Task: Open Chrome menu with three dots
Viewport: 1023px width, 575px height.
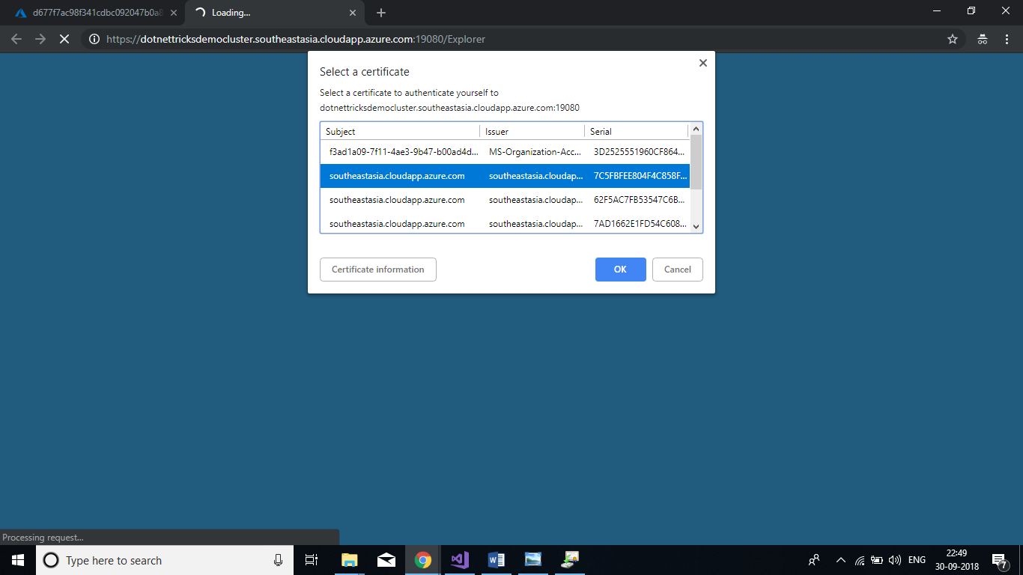Action: pos(1007,39)
